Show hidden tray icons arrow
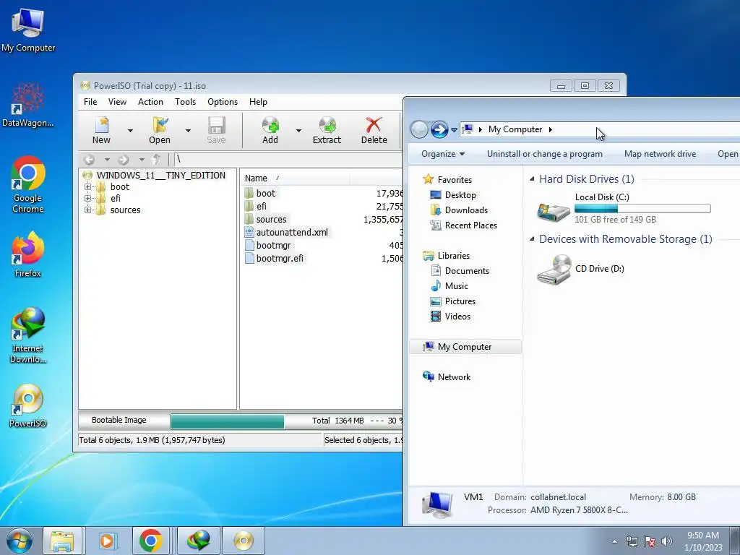740x555 pixels. [614, 541]
